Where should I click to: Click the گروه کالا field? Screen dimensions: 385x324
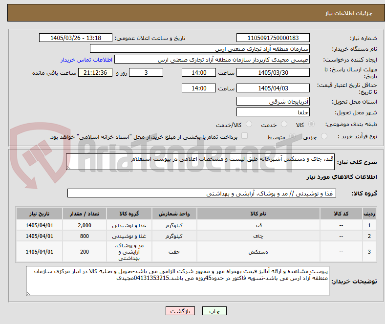pos(202,193)
